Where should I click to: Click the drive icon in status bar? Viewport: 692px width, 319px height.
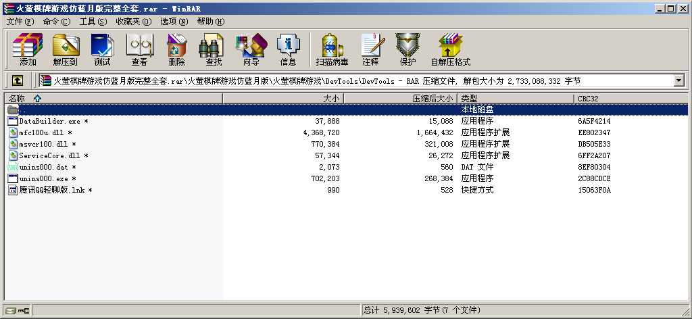pos(11,311)
